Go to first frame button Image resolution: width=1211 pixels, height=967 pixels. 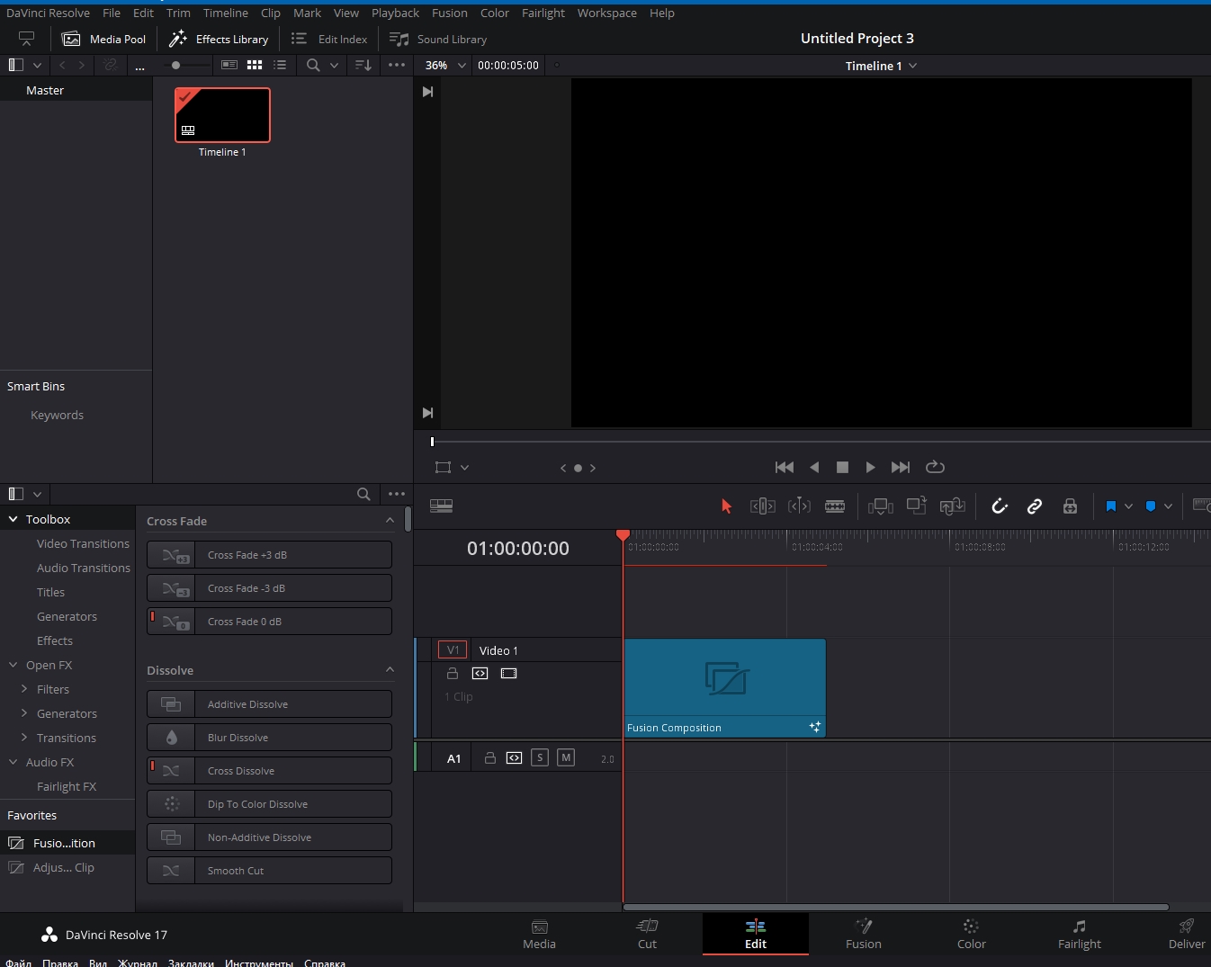point(785,467)
